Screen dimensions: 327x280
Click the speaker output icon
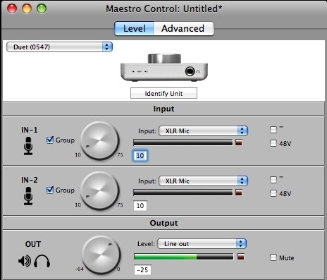click(25, 261)
